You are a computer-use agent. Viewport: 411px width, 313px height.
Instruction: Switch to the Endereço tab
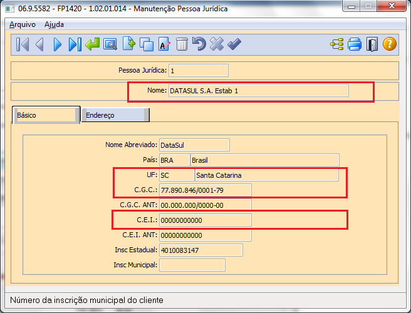point(115,115)
